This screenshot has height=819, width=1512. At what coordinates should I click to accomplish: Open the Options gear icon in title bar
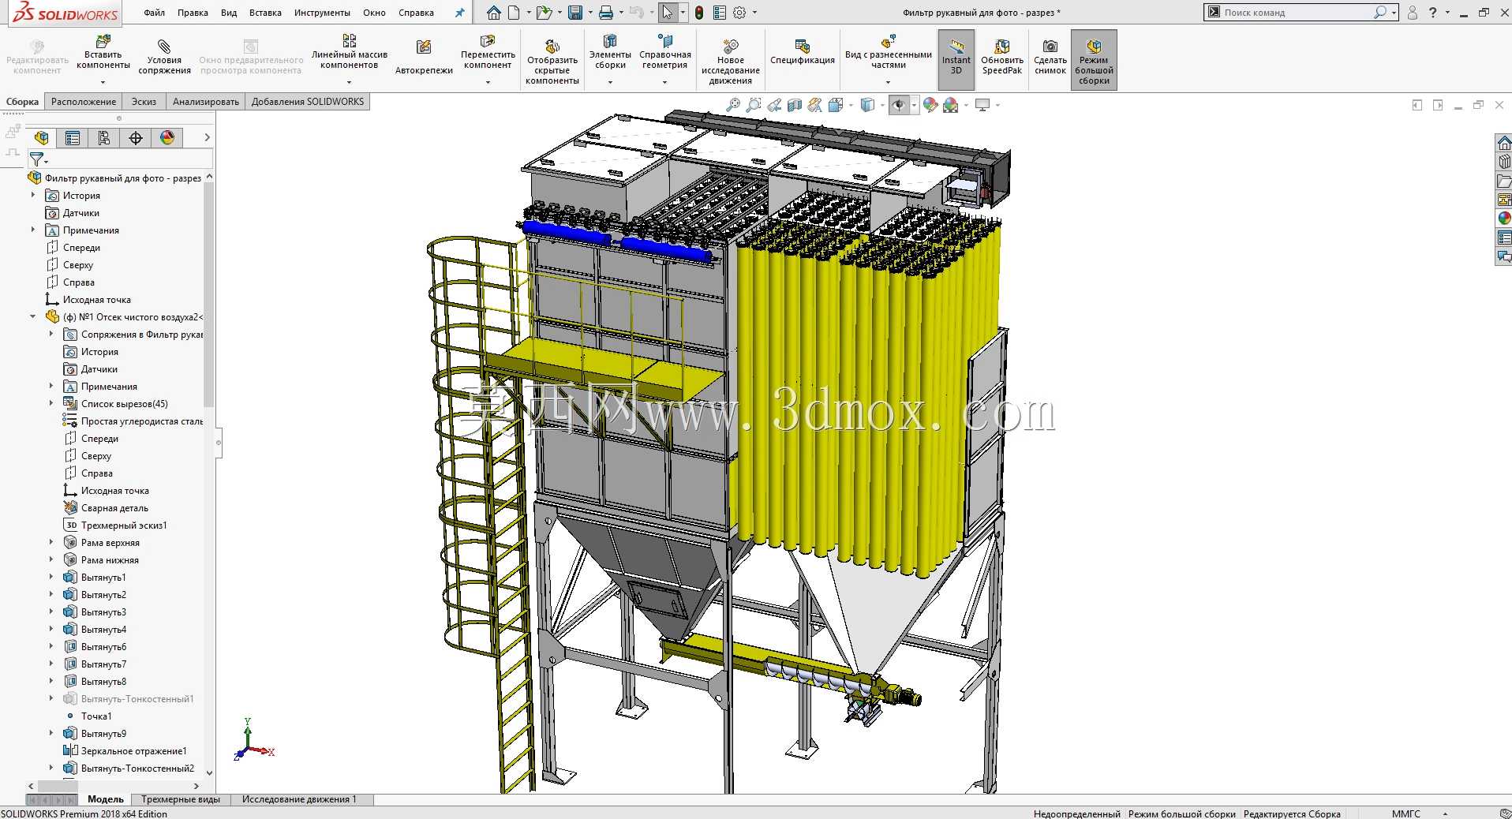(739, 13)
